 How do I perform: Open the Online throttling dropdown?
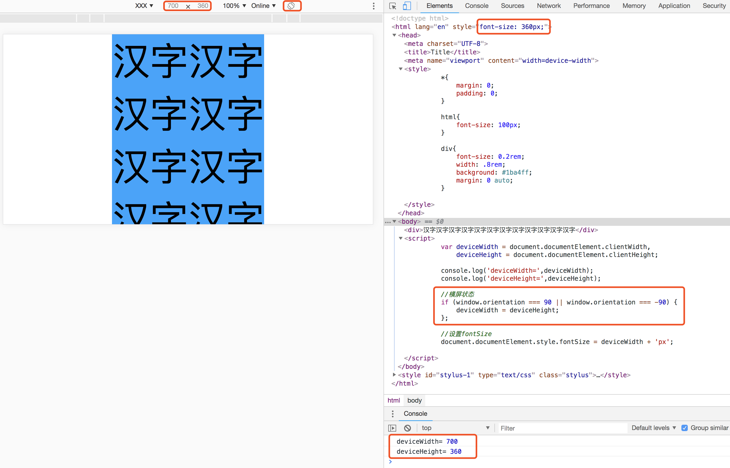tap(263, 6)
